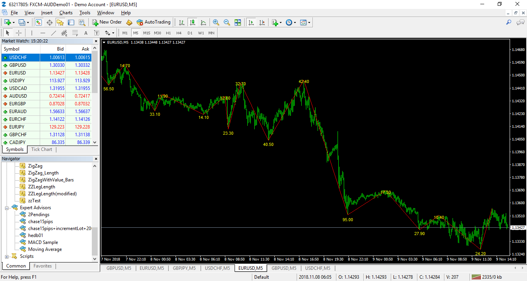Switch timeframe to MN
The width and height of the screenshot is (527, 281).
point(211,33)
